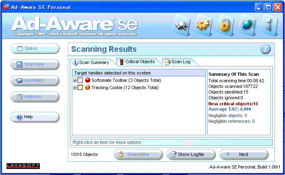Click 'Objects identified:15' text
Viewport: 285px width, 175px height.
(x=228, y=92)
